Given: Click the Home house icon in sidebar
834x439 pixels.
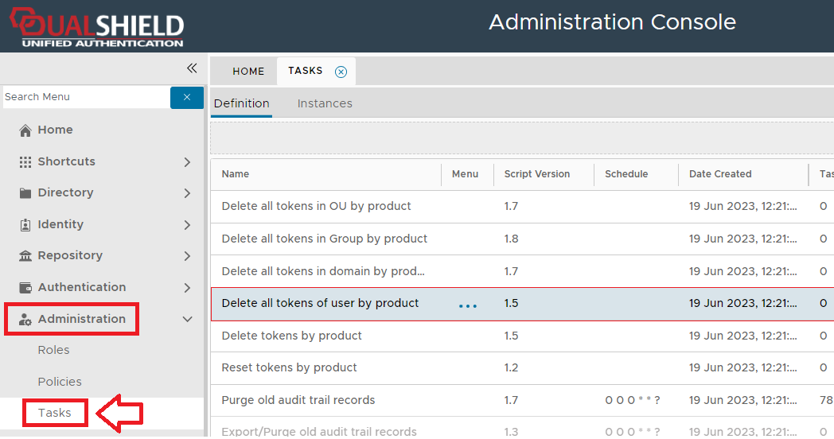Looking at the screenshot, I should coord(25,130).
